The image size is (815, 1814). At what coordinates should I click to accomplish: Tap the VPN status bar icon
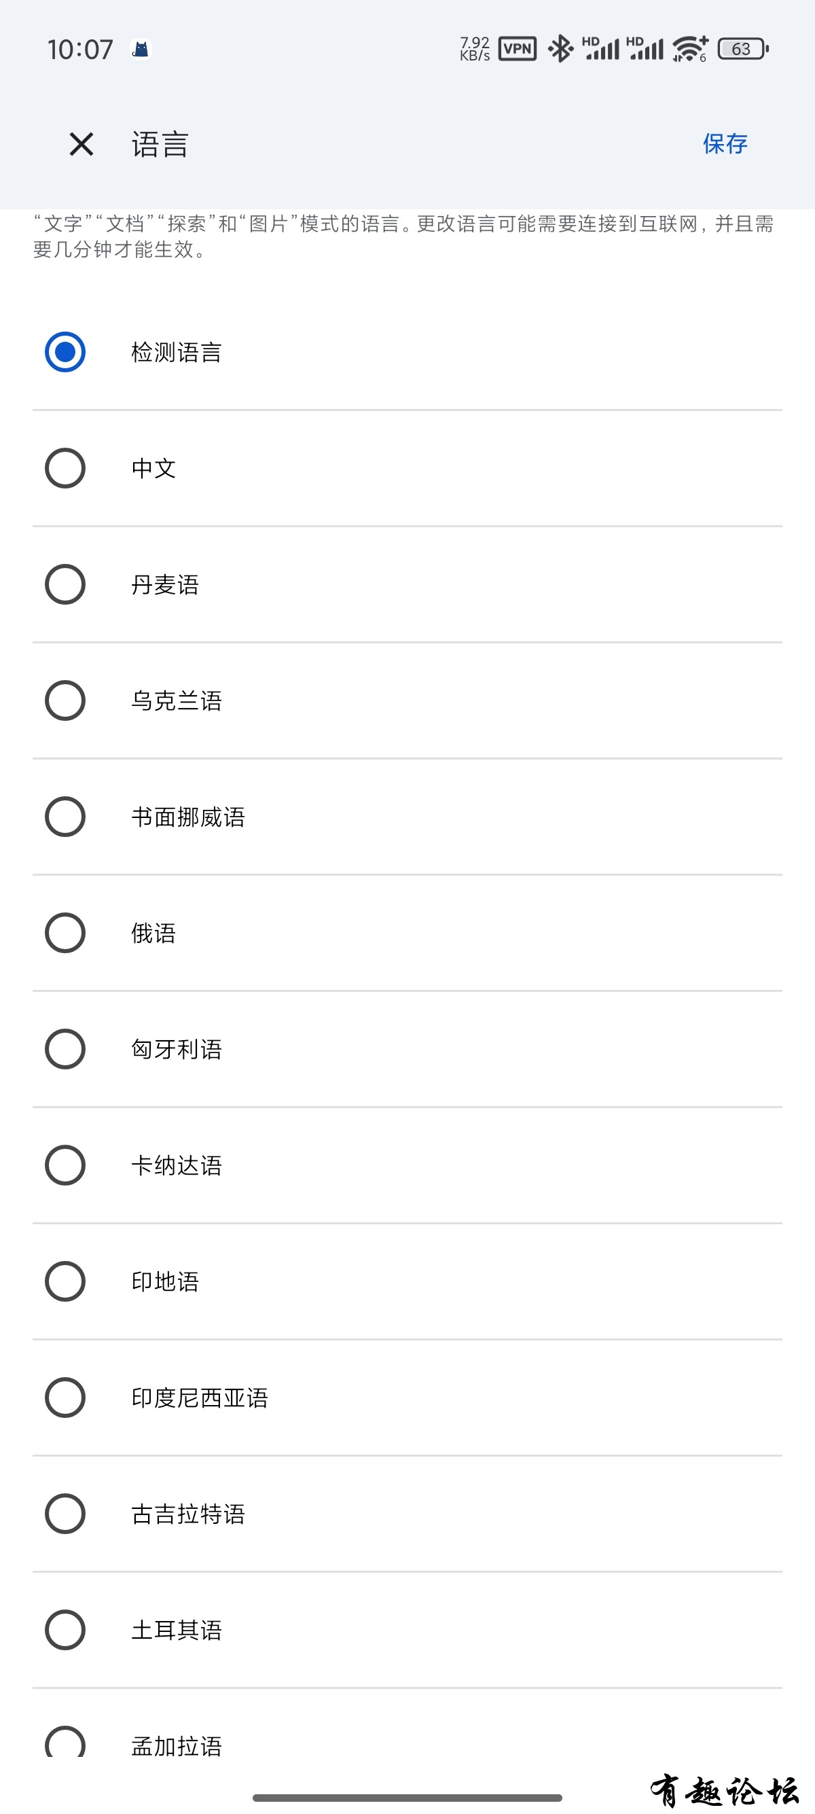(x=518, y=49)
